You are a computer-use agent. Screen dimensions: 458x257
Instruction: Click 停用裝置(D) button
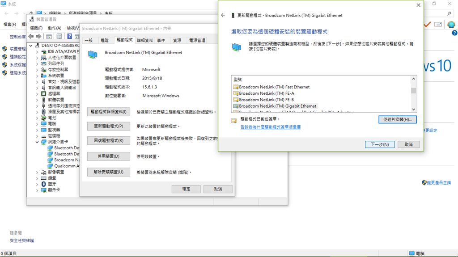(x=109, y=156)
